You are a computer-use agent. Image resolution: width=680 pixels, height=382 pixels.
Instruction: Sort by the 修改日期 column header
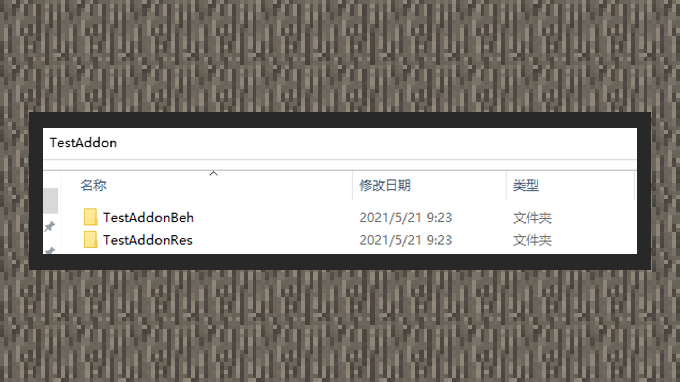(x=385, y=185)
